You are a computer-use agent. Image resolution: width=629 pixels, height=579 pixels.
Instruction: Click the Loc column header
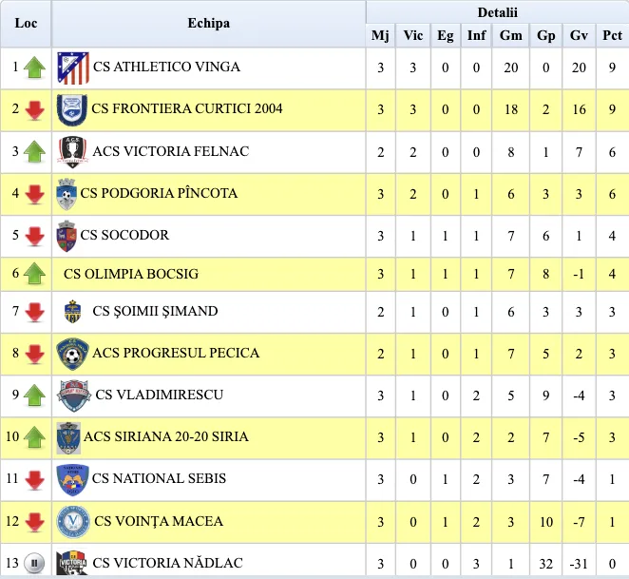click(26, 23)
